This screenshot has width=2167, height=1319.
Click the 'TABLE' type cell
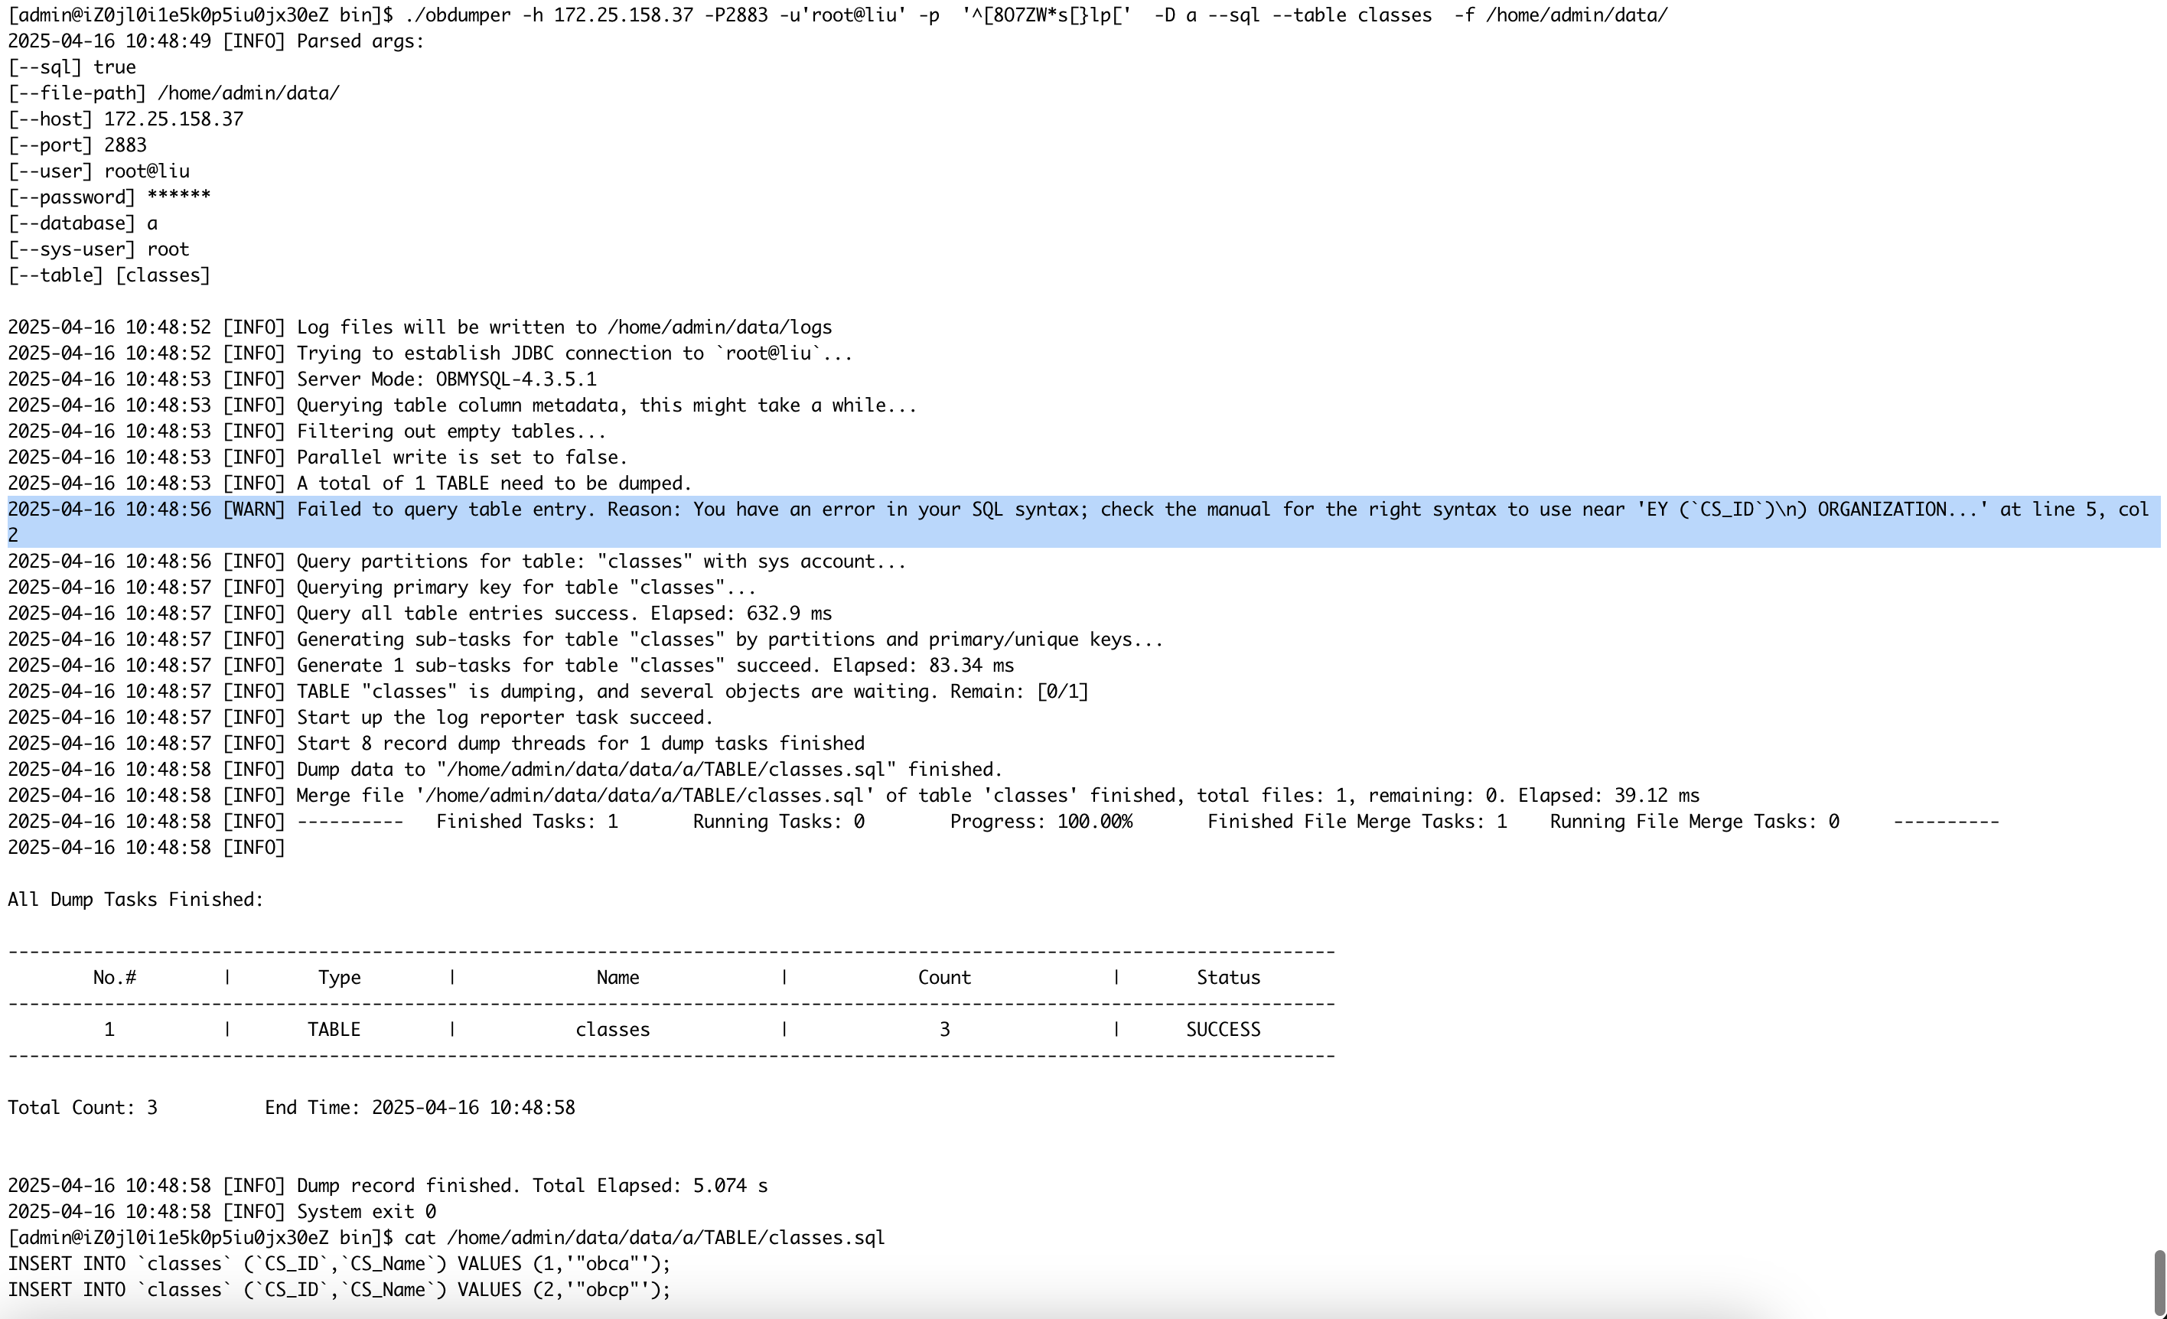tap(334, 1030)
